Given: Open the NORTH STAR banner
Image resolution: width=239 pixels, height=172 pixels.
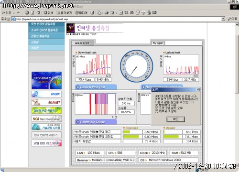Looking at the screenshot, I should pos(46,80).
